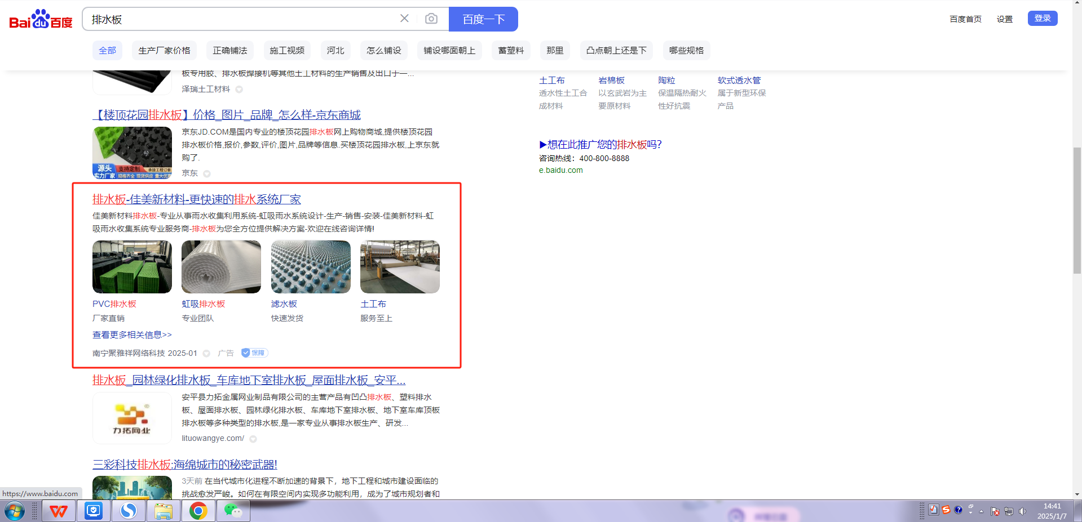Click the search input field containing 排水板
The image size is (1082, 522).
click(x=242, y=19)
